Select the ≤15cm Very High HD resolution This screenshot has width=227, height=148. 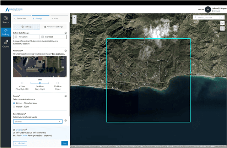tap(22, 83)
